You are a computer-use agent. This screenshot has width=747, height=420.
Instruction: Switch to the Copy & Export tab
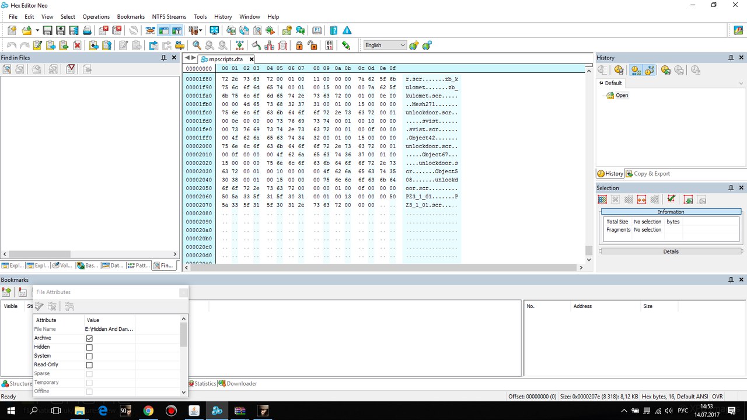click(x=647, y=173)
